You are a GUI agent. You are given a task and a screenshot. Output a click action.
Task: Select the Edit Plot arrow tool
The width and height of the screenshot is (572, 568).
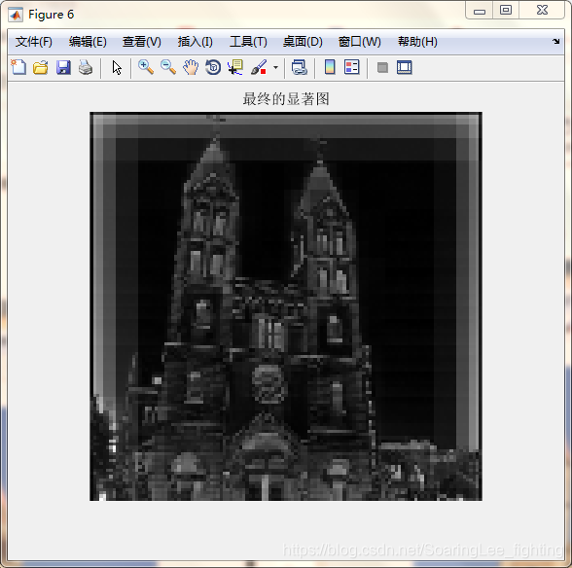pos(117,68)
